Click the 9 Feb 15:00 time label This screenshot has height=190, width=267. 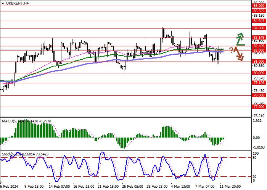(x=33, y=187)
